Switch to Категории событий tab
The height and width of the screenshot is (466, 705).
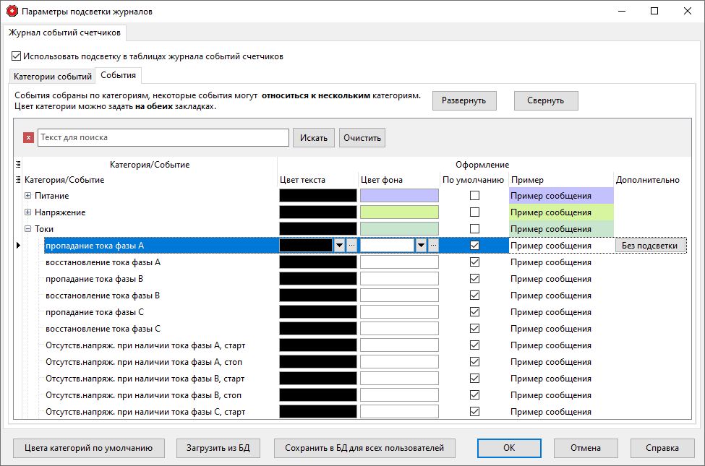[x=53, y=77]
